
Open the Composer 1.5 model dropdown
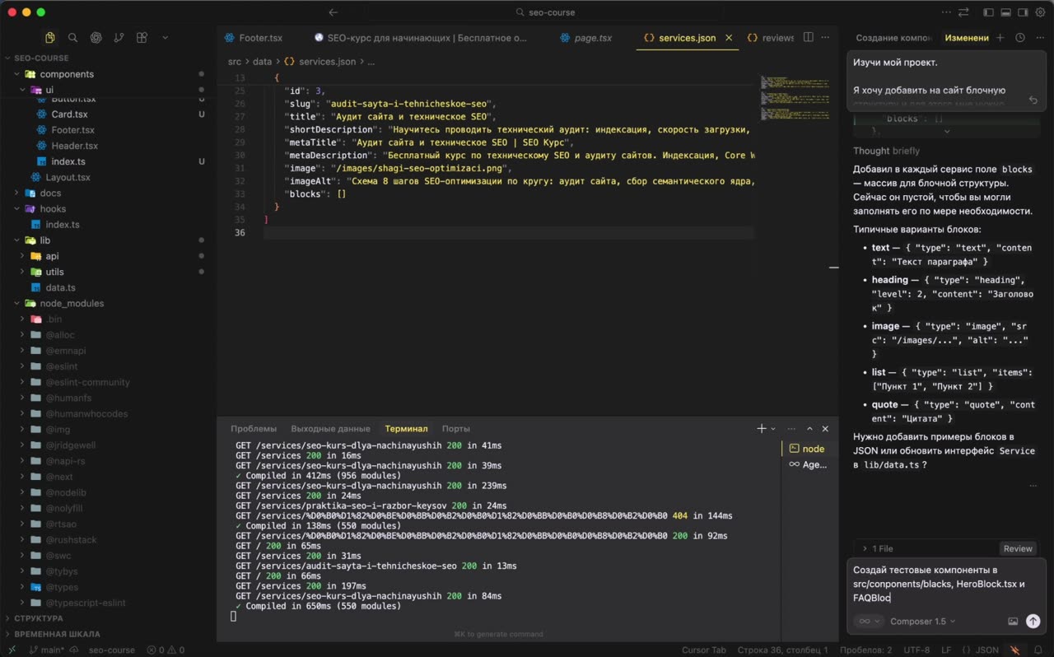[x=923, y=622]
